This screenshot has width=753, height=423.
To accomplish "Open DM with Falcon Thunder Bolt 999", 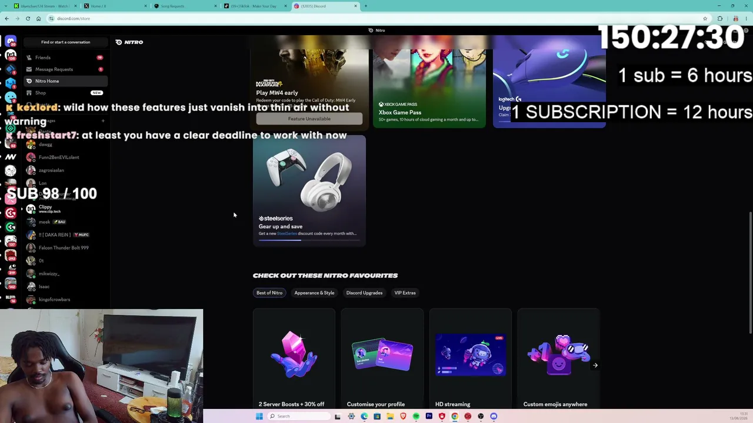I will [x=65, y=248].
